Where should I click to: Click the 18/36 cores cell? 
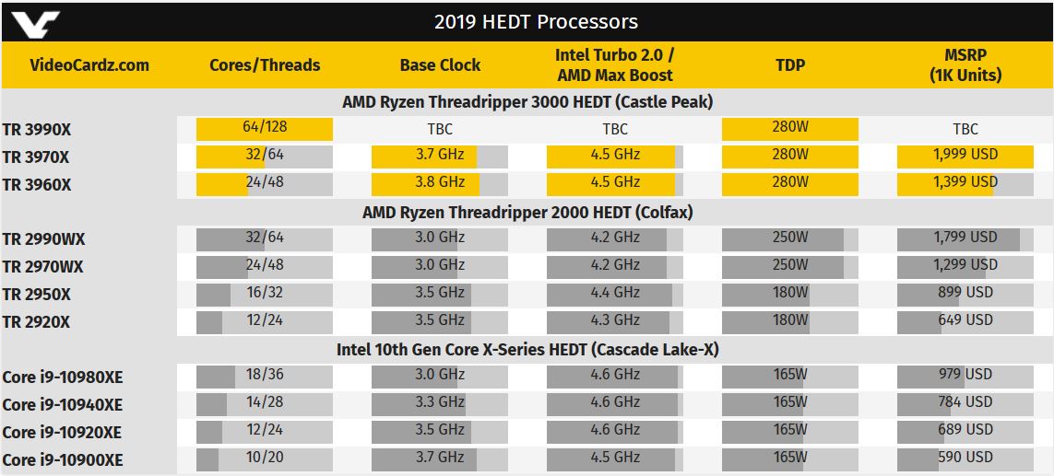coord(265,376)
